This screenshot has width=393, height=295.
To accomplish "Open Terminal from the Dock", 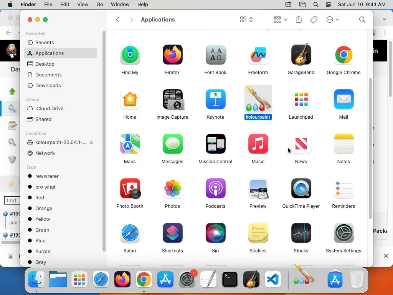I will click(x=230, y=279).
